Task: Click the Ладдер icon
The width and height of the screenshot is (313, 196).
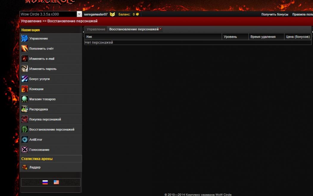Action: click(25, 167)
